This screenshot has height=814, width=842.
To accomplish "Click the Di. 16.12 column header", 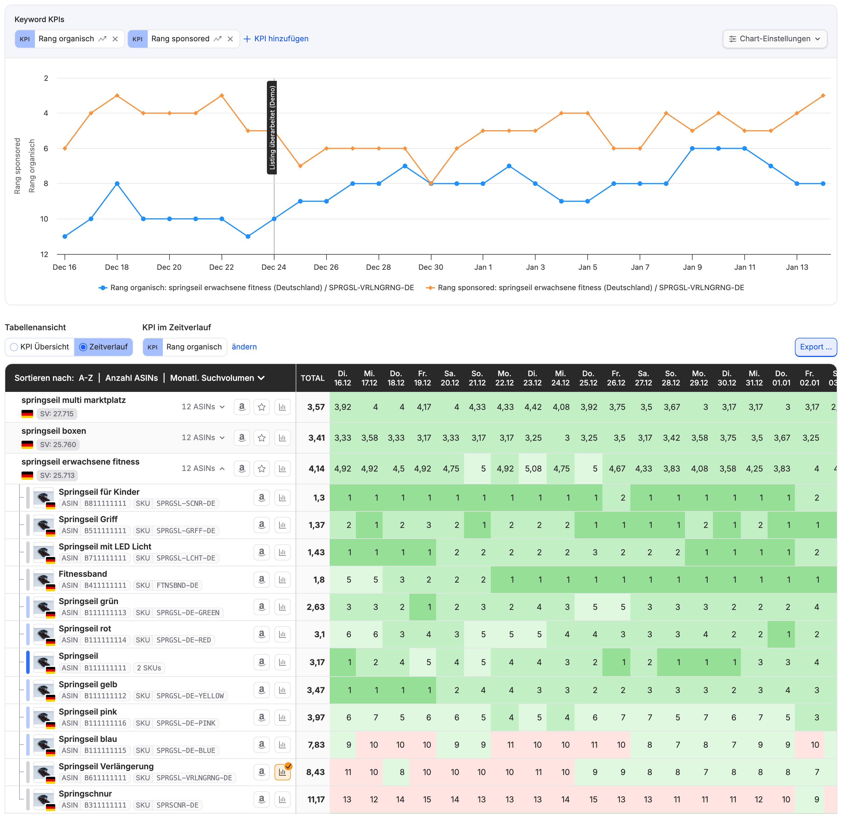I will point(342,378).
